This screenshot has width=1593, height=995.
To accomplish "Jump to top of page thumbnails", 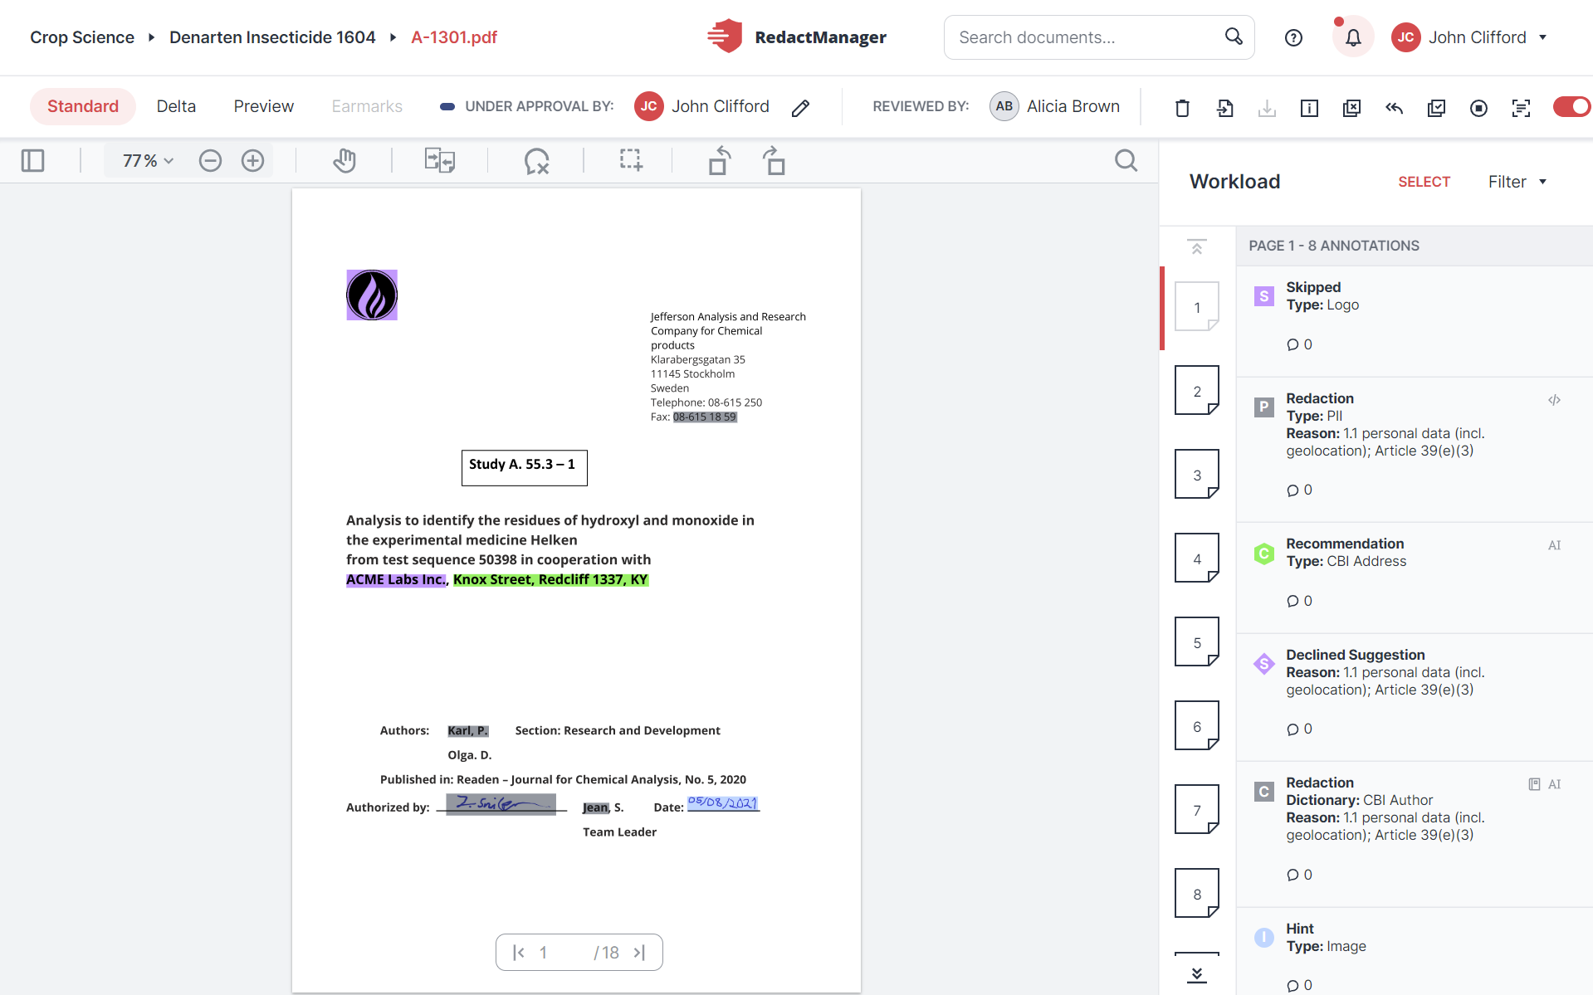I will 1197,246.
